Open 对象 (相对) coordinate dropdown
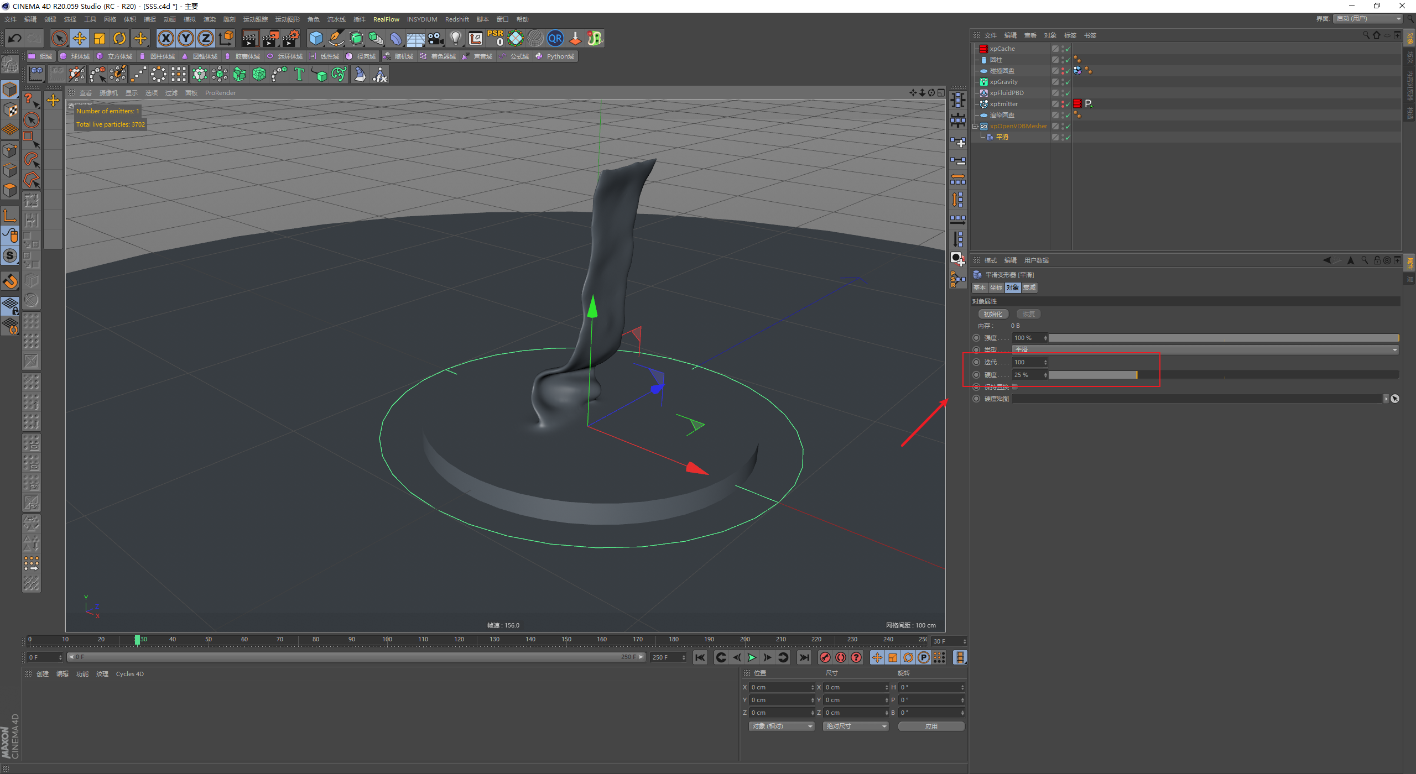The width and height of the screenshot is (1416, 774). pyautogui.click(x=782, y=726)
